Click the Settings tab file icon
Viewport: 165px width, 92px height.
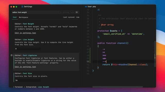click(22, 7)
